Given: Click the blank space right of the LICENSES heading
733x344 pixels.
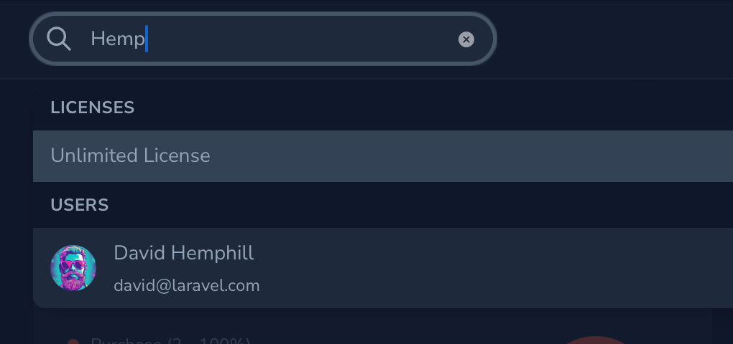Looking at the screenshot, I should coord(431,107).
